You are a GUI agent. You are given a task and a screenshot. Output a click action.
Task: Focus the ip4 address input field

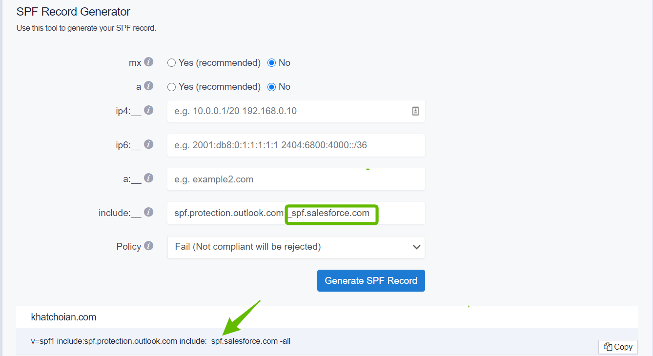[x=296, y=111]
